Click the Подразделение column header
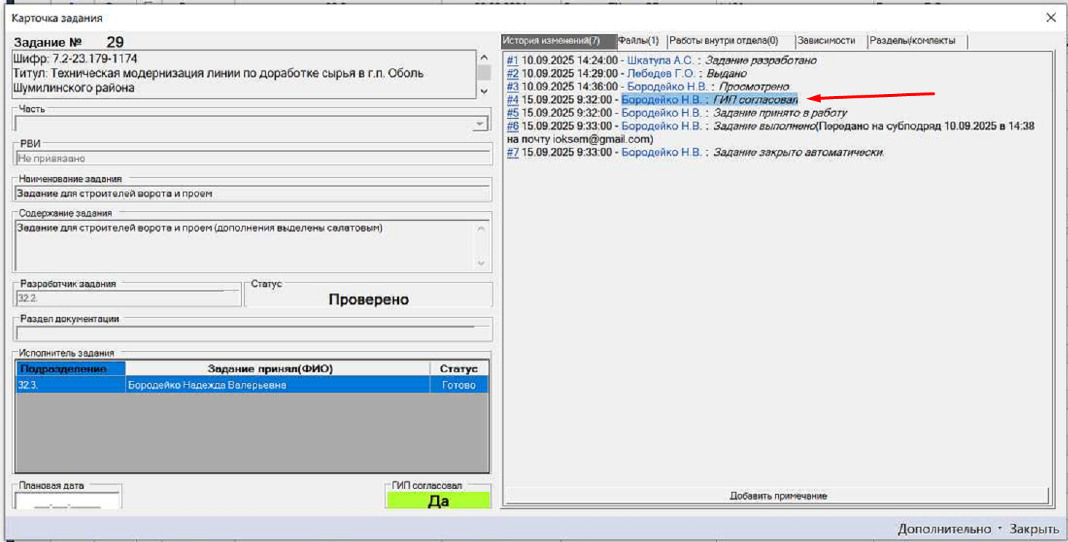Viewport: 1068px width, 542px height. click(71, 369)
